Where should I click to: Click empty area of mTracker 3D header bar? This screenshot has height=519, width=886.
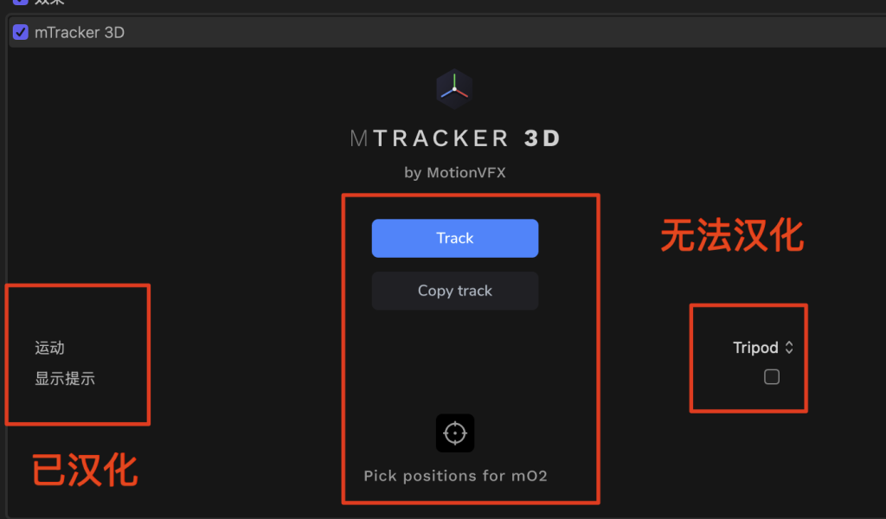509,32
